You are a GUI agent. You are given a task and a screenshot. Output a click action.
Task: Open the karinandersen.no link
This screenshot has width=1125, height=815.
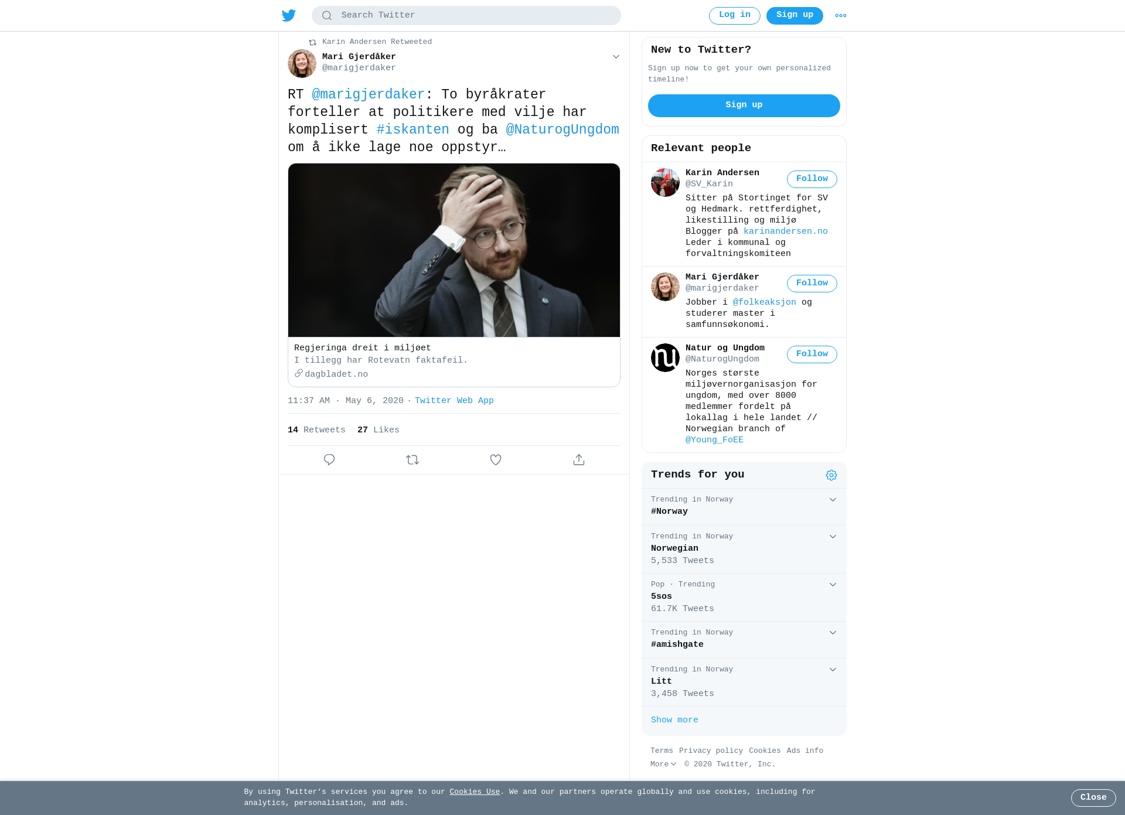point(786,231)
